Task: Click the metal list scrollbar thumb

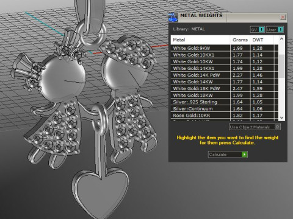Action: point(281,66)
